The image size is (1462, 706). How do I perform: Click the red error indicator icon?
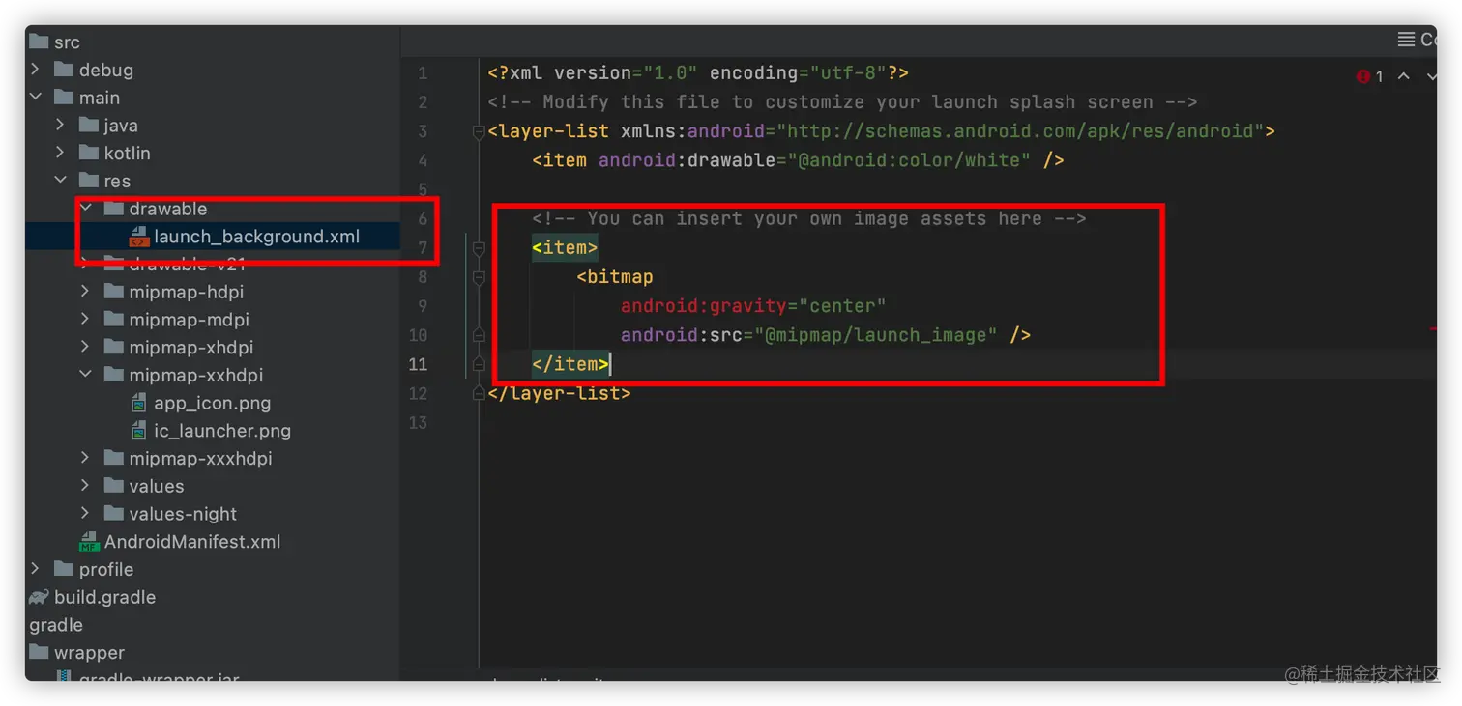click(x=1363, y=76)
